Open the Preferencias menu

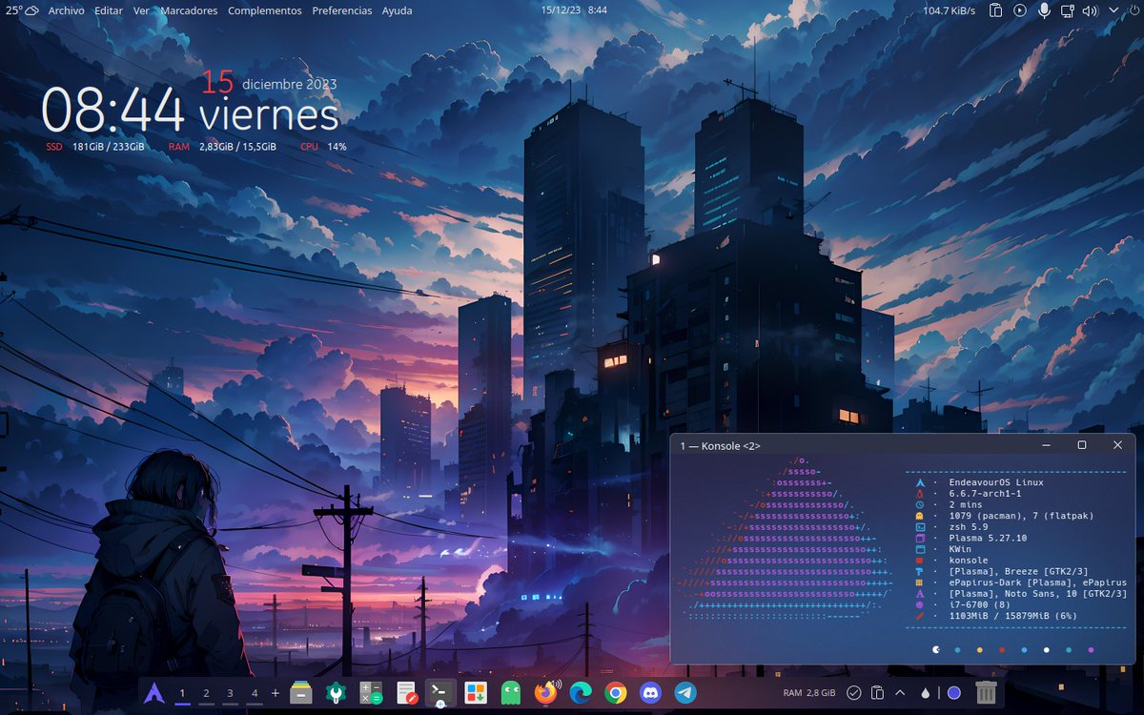coord(342,10)
